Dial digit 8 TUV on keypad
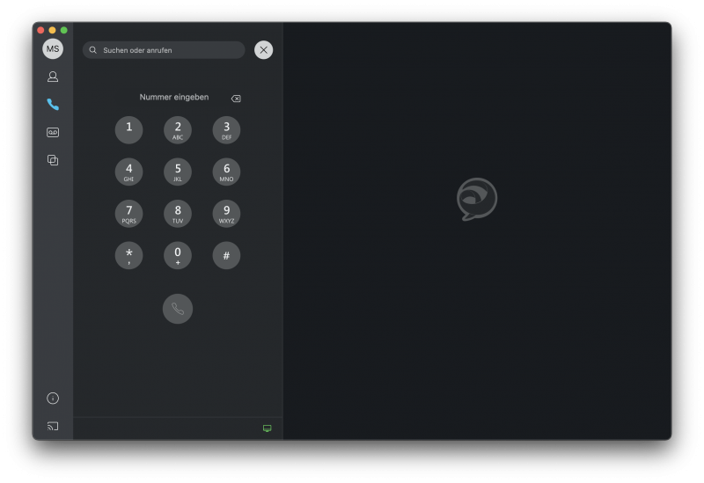704x483 pixels. click(178, 213)
